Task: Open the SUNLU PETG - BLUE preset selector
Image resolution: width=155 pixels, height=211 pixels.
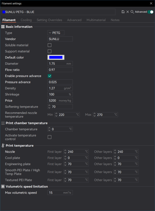Action: [x=58, y=12]
